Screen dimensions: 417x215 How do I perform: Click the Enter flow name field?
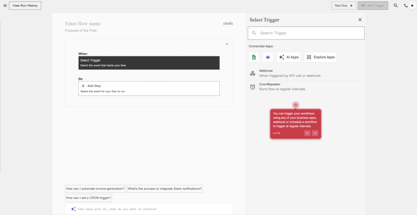click(x=83, y=24)
